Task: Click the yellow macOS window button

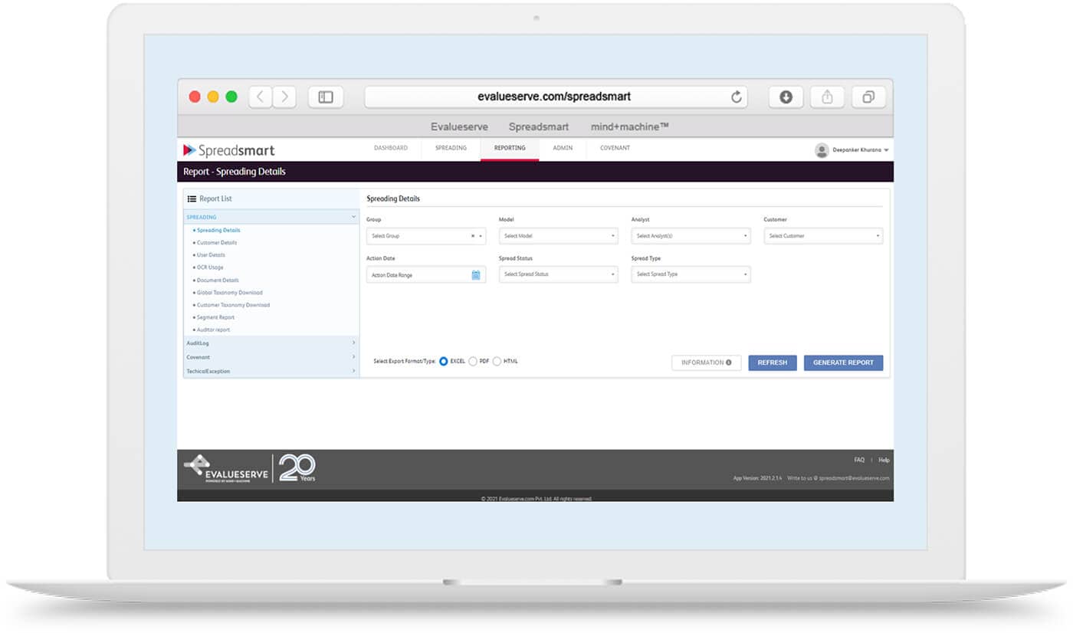Action: (x=213, y=97)
